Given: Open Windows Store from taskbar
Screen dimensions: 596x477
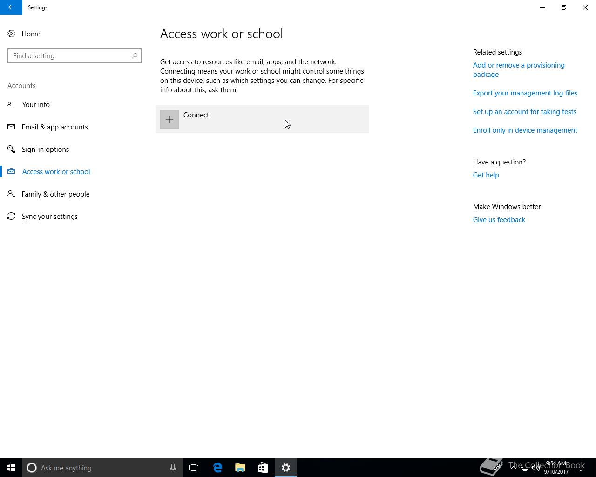Looking at the screenshot, I should point(263,468).
